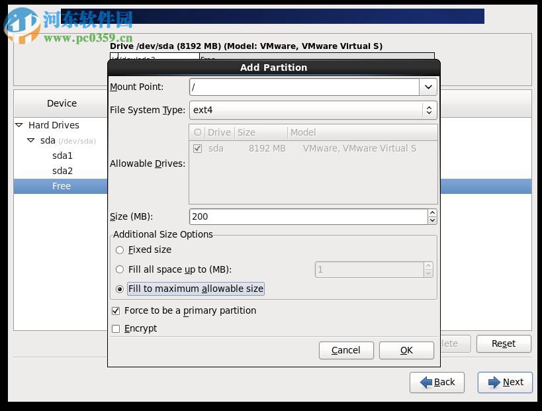Select the sda1 partition in the device tree
This screenshot has width=542, height=411.
click(62, 156)
